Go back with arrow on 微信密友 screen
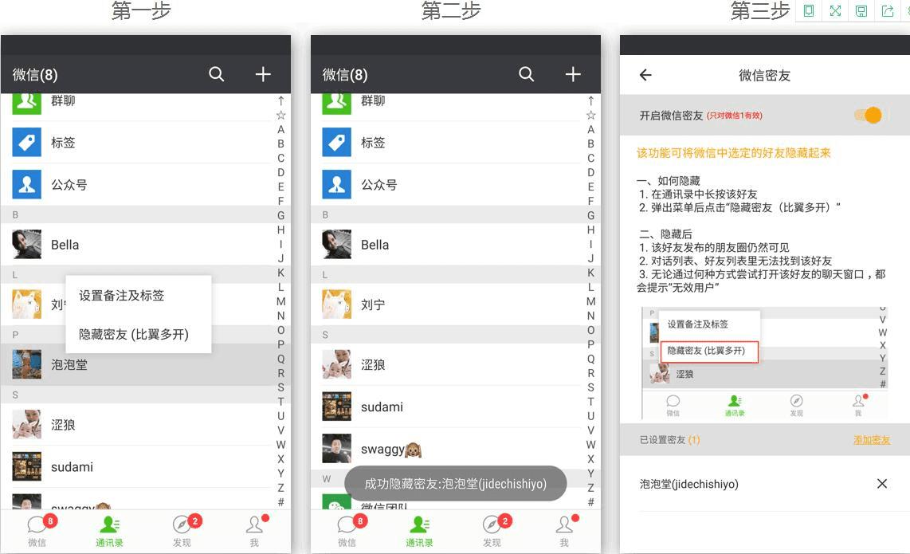The image size is (910, 554). (x=645, y=75)
